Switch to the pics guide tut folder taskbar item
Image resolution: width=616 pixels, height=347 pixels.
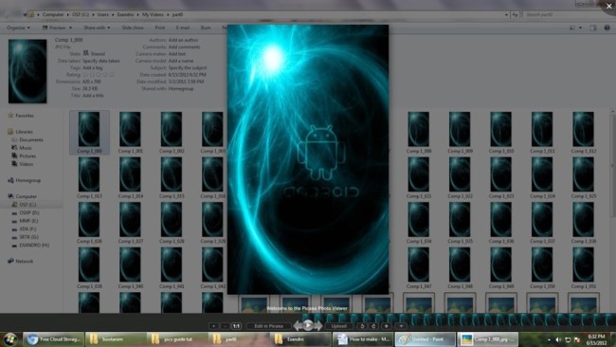[177, 339]
